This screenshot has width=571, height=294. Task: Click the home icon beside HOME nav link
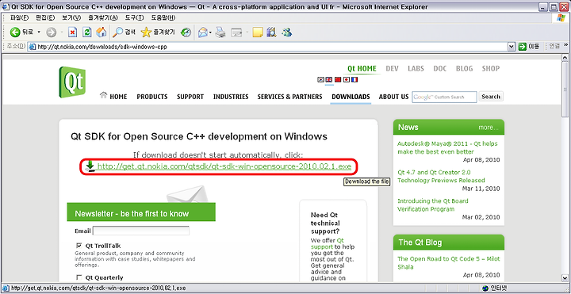tap(103, 95)
